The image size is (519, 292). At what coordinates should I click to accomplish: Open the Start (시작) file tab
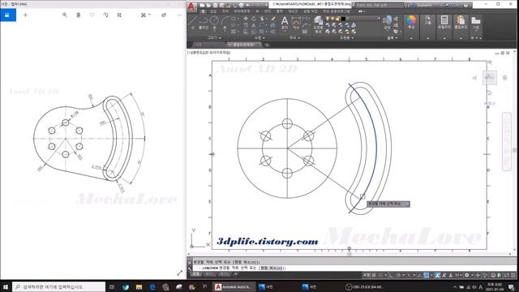[199, 45]
